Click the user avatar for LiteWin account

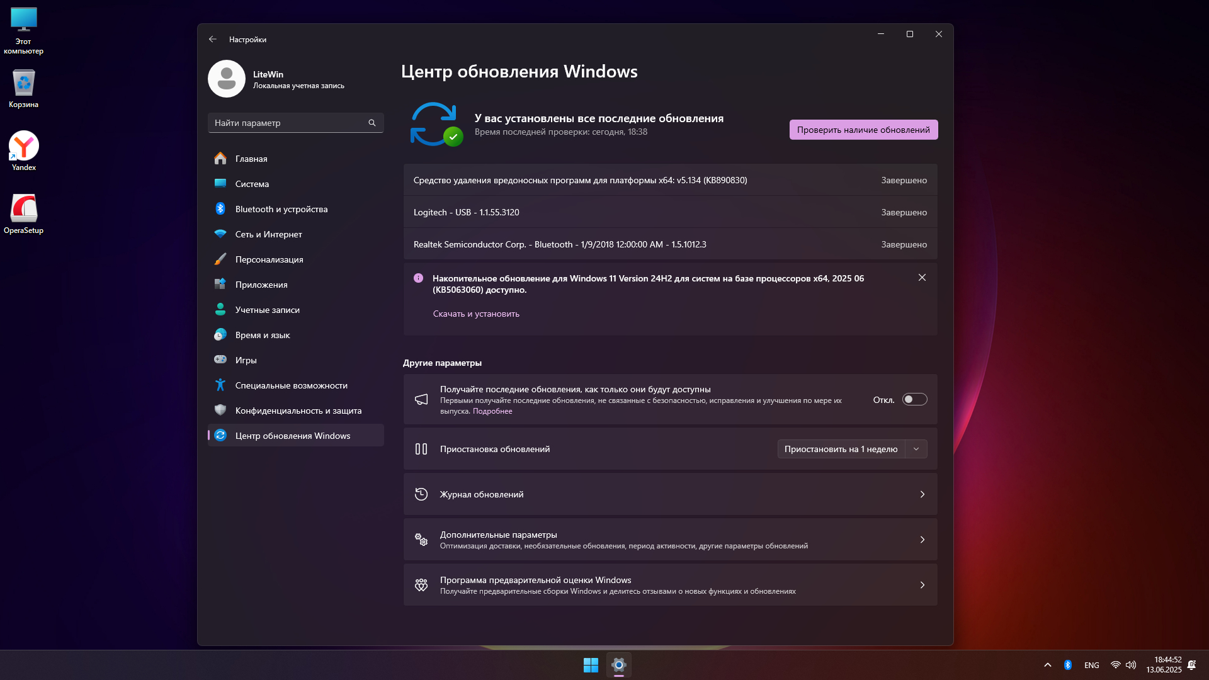pos(227,79)
